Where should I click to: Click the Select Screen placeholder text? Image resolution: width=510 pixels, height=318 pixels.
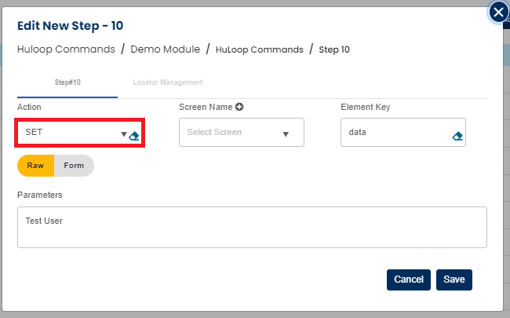point(214,133)
